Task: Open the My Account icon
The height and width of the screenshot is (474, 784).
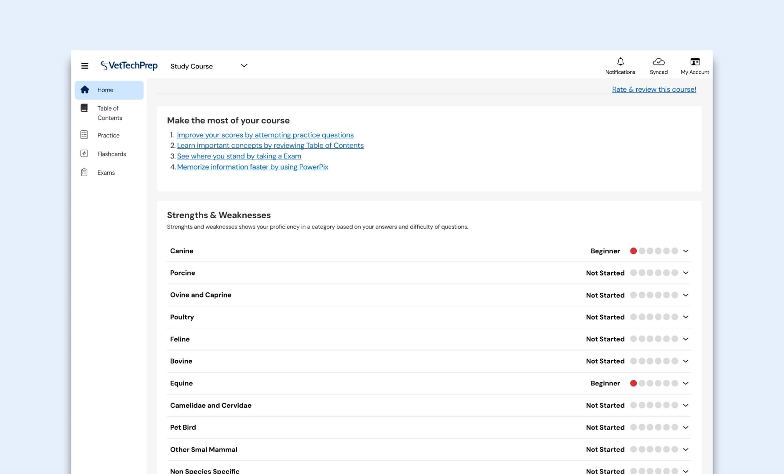Action: 695,62
